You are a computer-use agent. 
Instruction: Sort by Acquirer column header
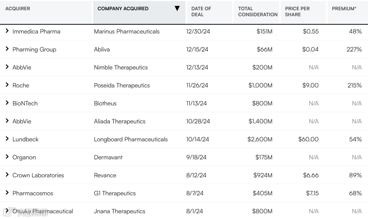pyautogui.click(x=18, y=9)
